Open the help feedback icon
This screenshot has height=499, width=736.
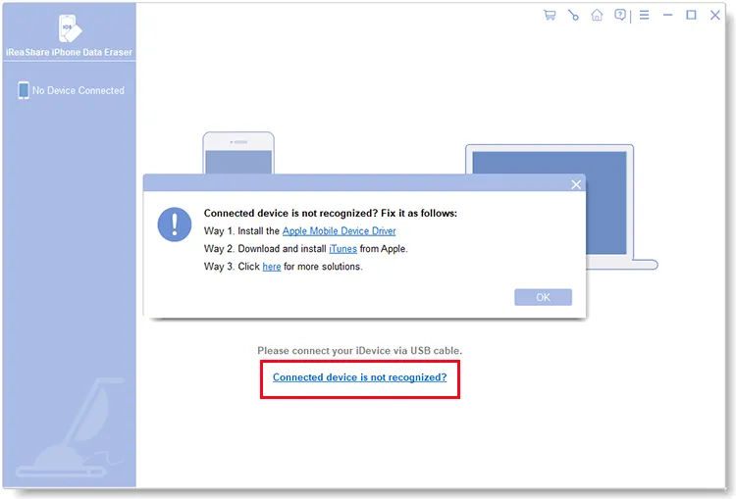click(620, 15)
